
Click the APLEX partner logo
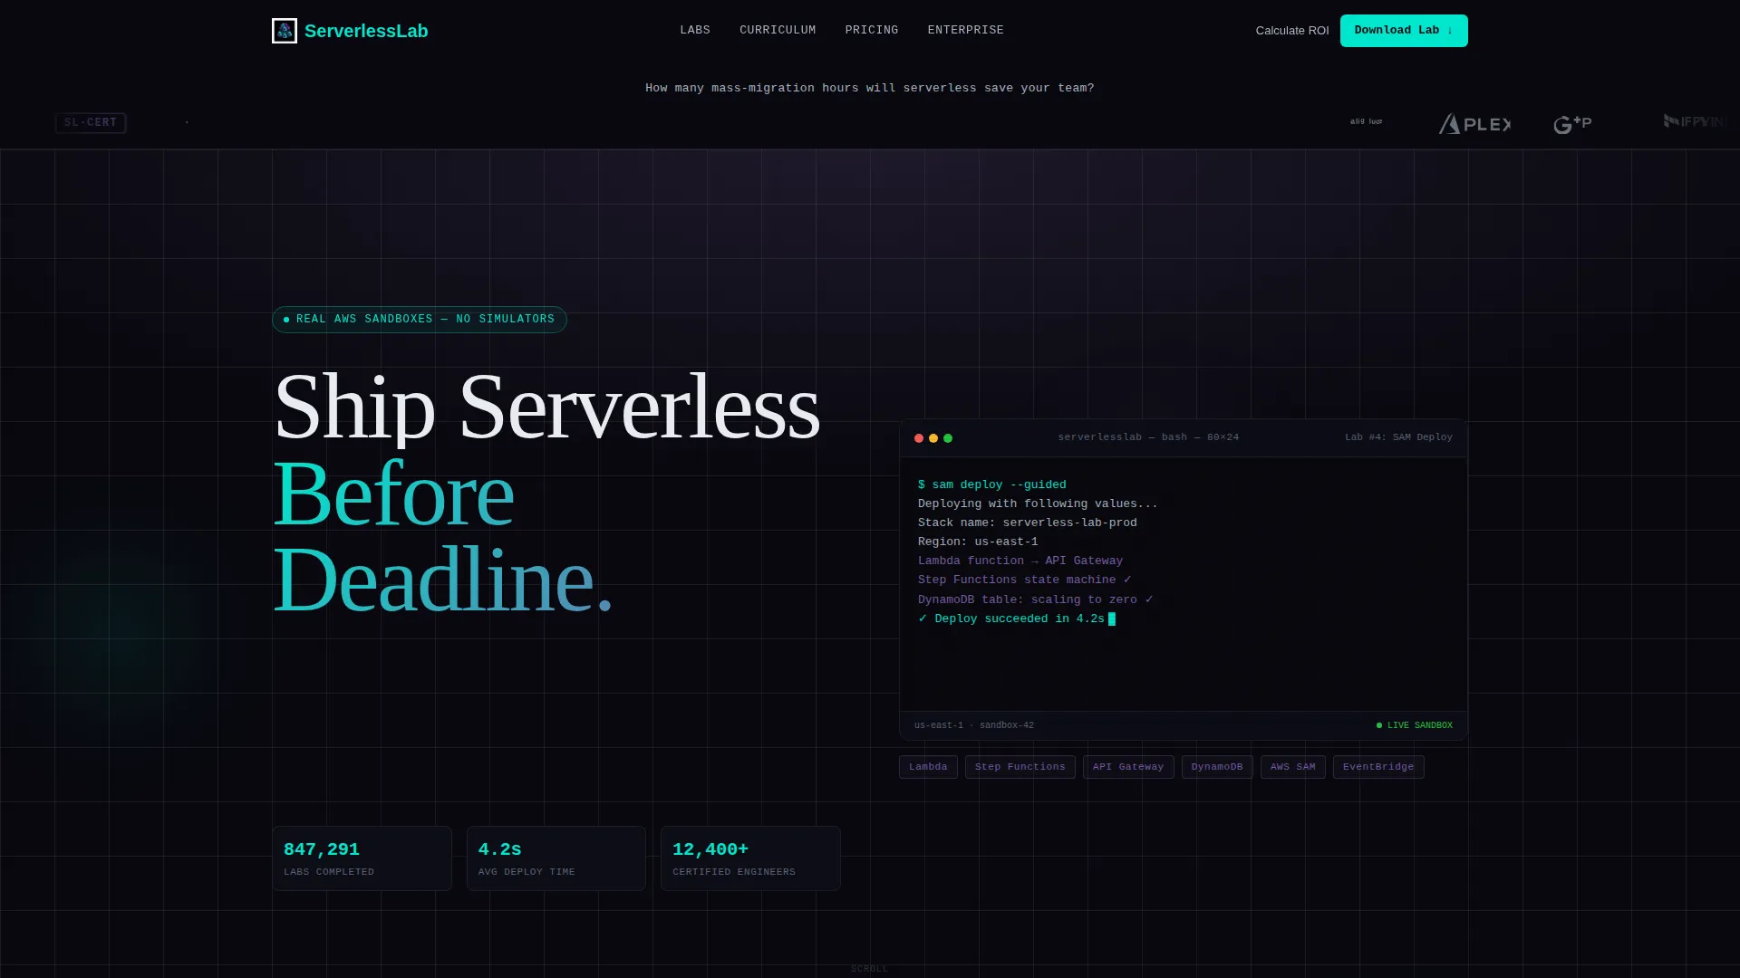tap(1475, 124)
